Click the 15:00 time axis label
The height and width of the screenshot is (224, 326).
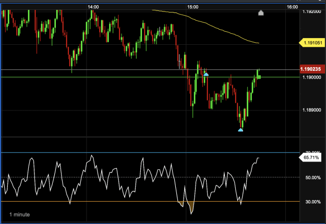pyautogui.click(x=192, y=7)
